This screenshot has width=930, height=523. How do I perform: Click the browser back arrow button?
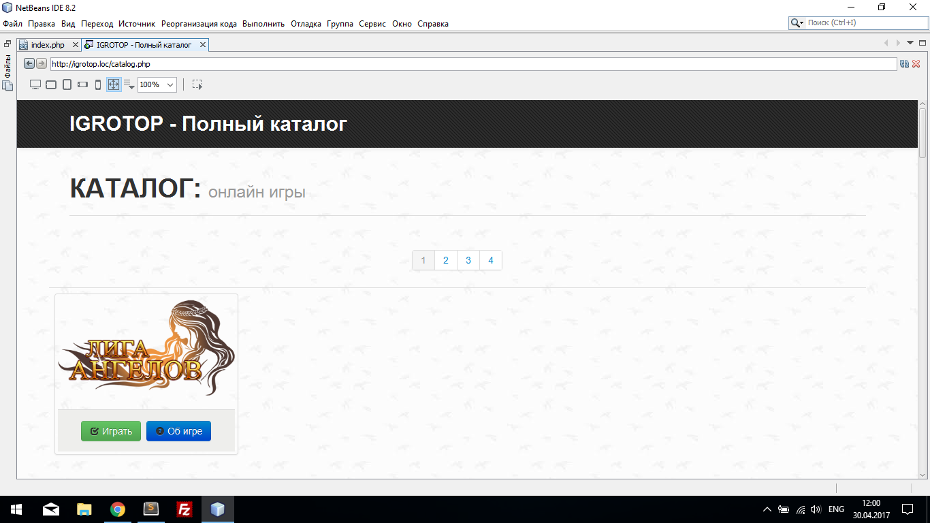point(29,63)
